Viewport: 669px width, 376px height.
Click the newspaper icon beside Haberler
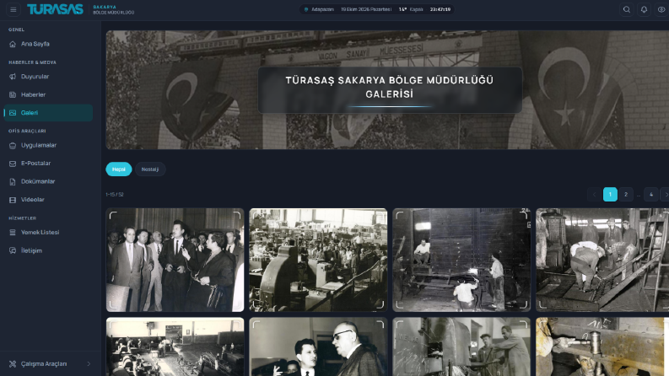(13, 94)
